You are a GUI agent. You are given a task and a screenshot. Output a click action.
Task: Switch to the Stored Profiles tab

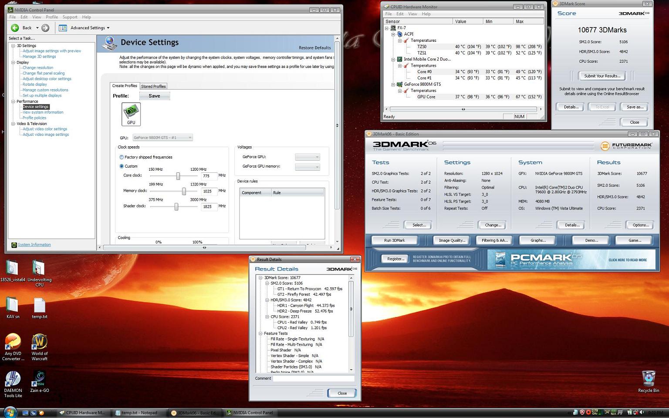(x=153, y=86)
